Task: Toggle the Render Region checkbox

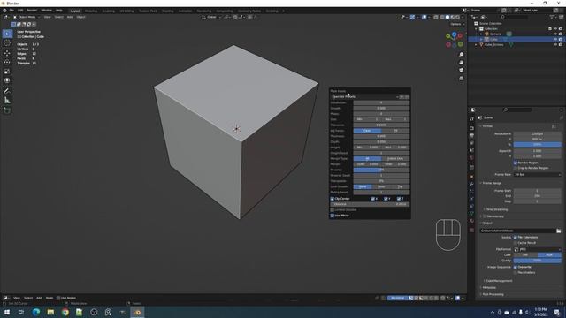Action: (515, 163)
